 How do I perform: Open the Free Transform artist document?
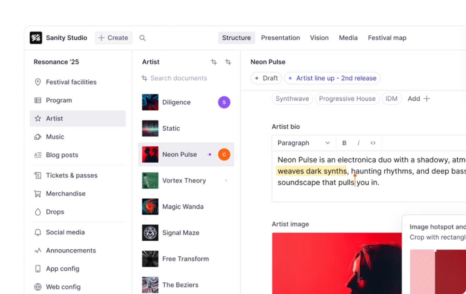tap(186, 259)
